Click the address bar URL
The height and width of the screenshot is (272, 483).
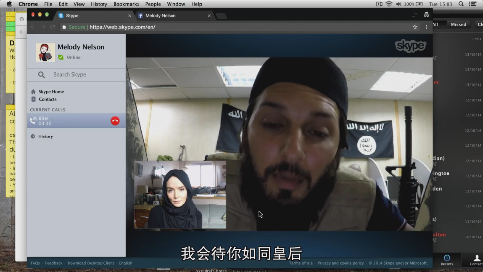click(x=122, y=27)
